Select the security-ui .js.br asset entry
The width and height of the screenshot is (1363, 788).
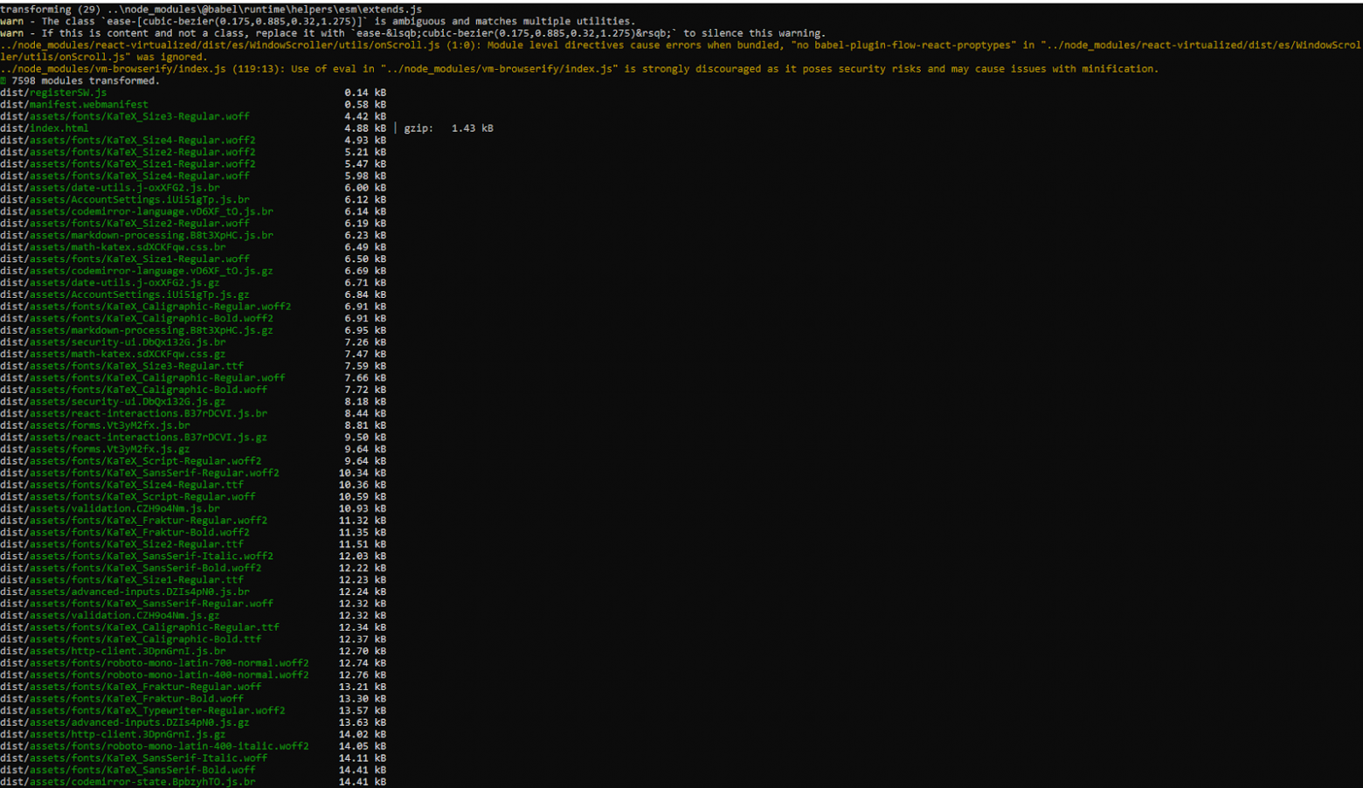(113, 342)
